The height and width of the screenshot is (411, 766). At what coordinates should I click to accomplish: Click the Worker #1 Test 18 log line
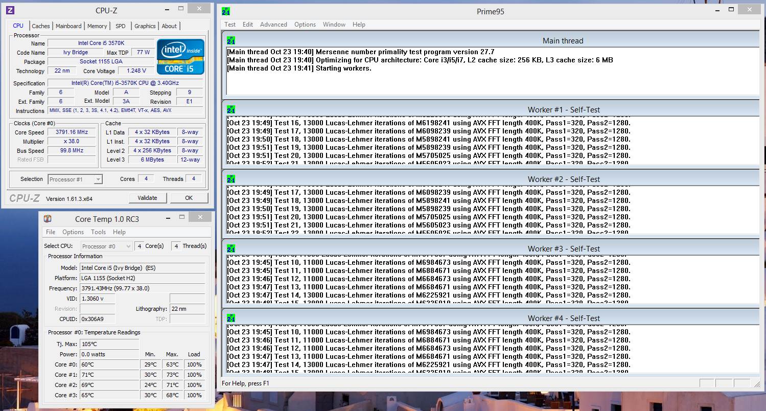click(x=429, y=139)
